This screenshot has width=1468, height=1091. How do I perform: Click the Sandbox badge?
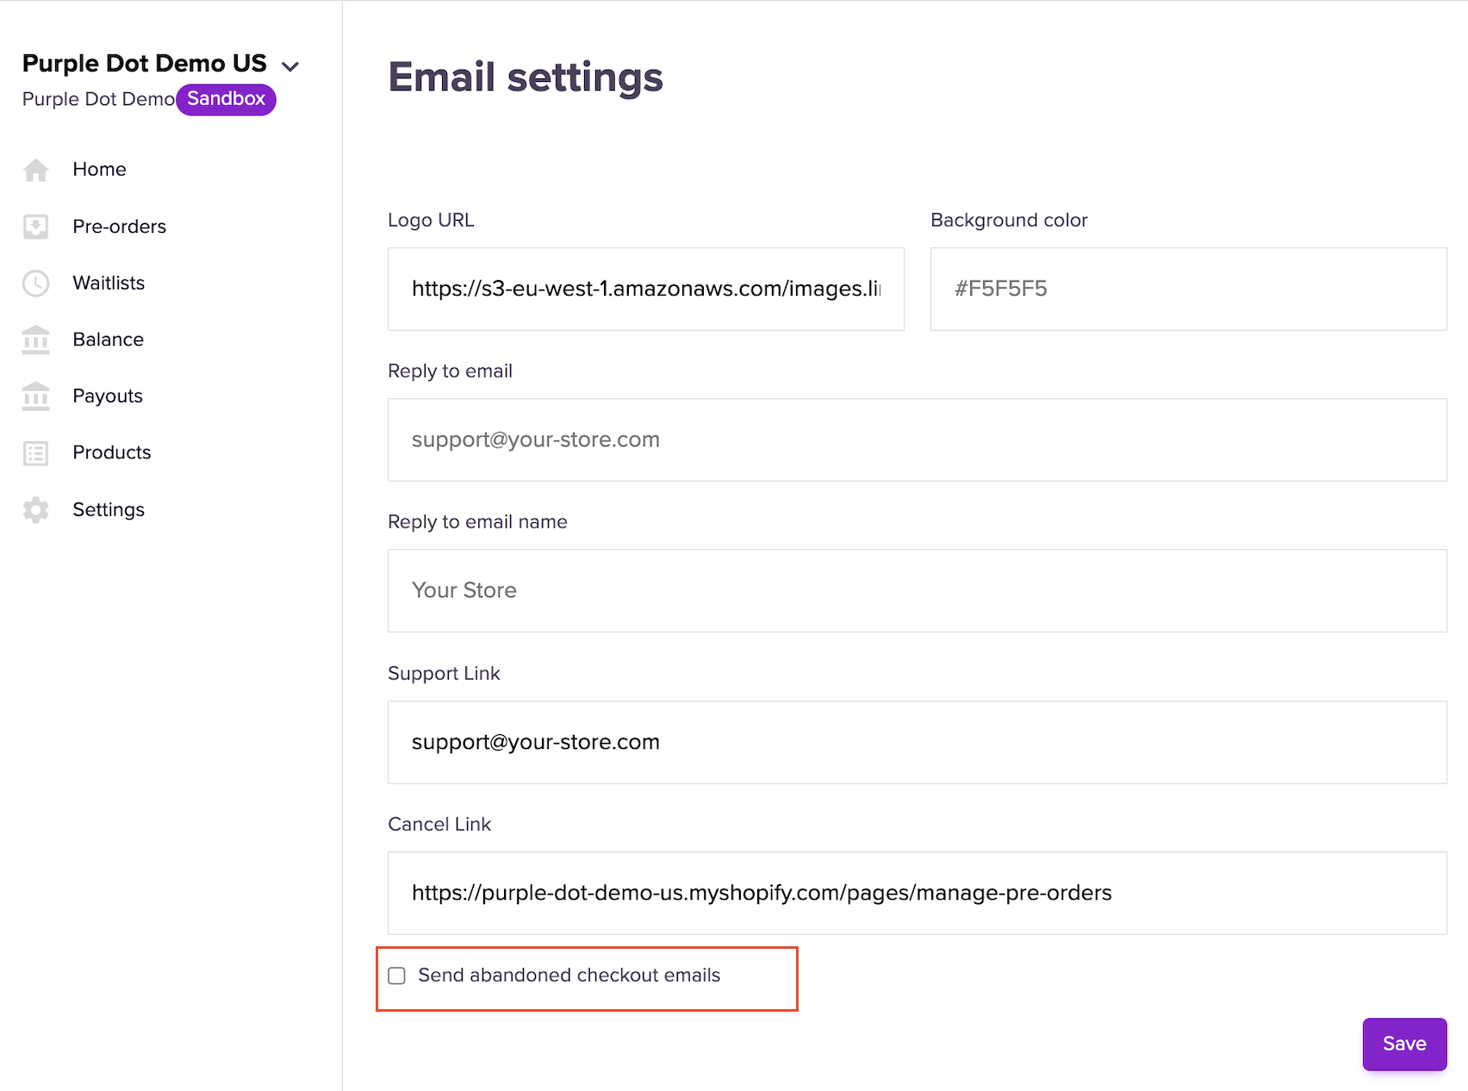(x=226, y=99)
